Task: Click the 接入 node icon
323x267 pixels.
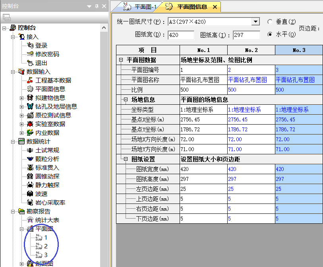Action: [21, 36]
